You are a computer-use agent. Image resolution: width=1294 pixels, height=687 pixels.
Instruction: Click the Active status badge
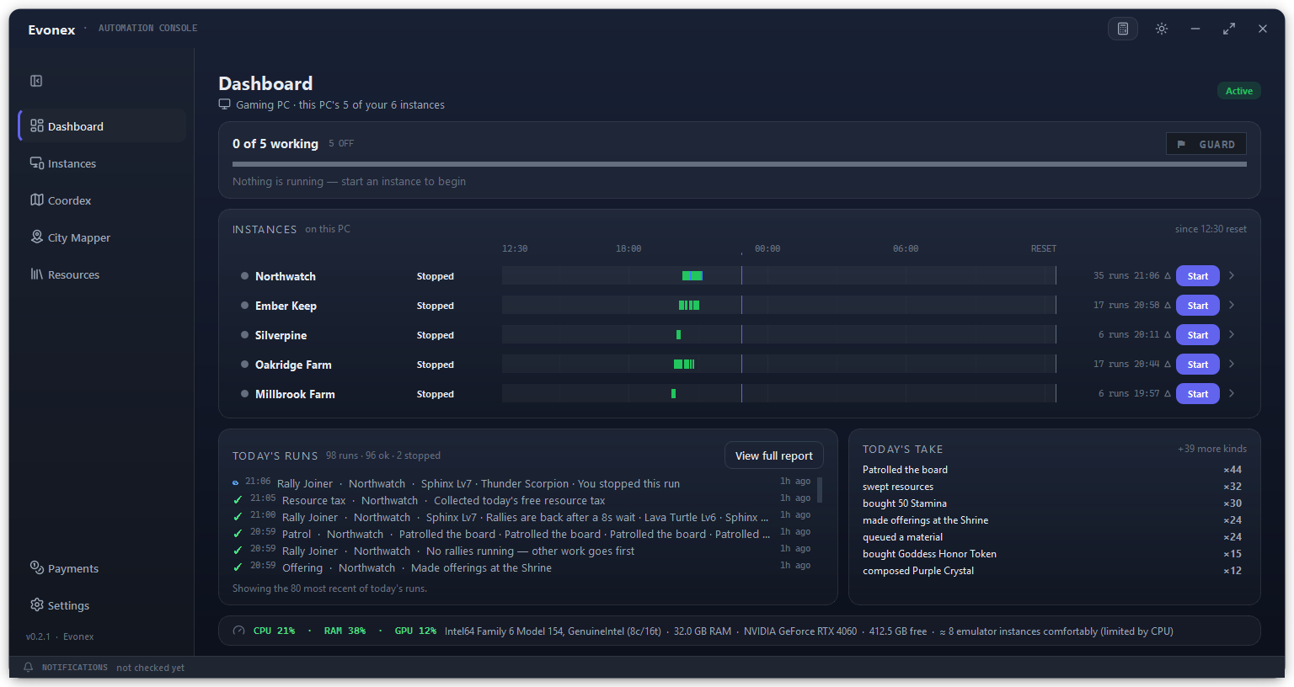click(x=1238, y=91)
